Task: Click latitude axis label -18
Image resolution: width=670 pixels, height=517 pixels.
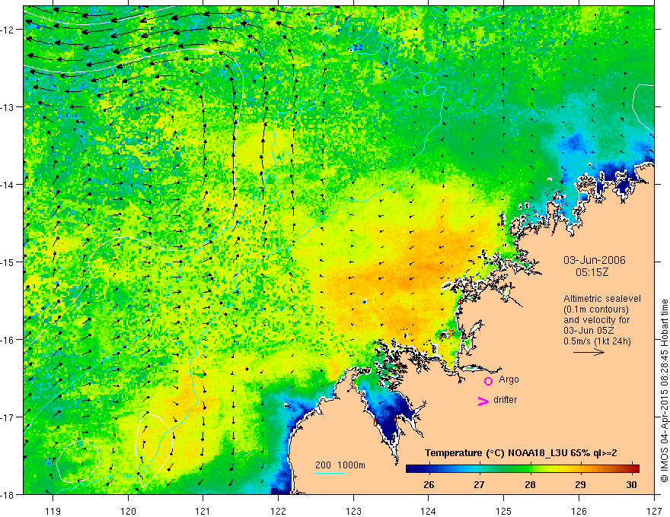Action: (8, 494)
